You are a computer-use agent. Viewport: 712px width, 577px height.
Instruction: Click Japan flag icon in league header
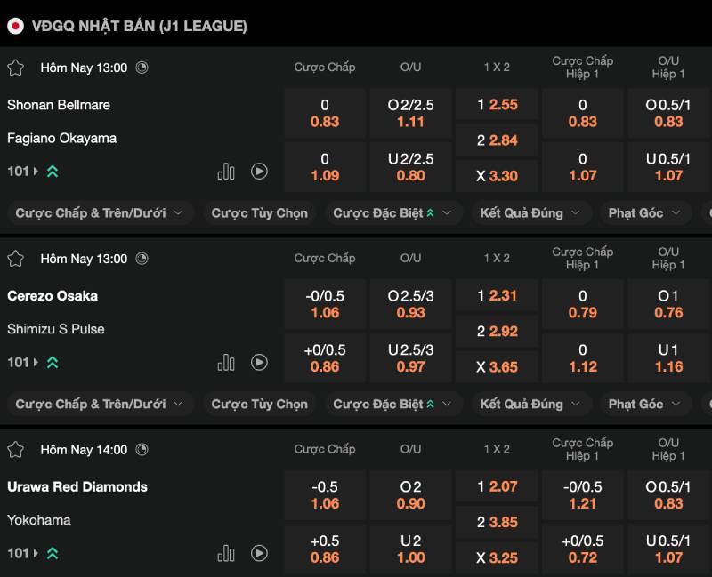tap(15, 26)
